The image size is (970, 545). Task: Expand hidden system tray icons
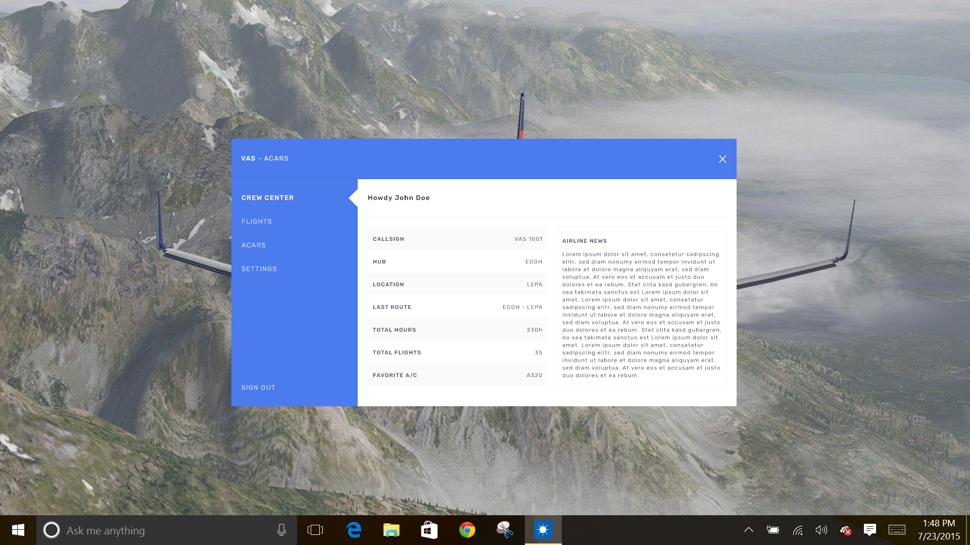pos(749,530)
